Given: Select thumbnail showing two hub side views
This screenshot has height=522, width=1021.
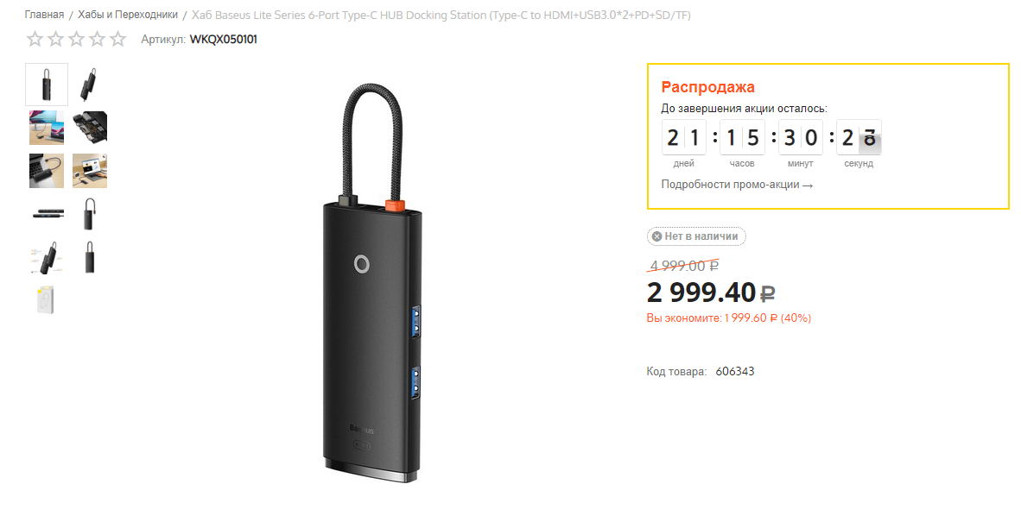Looking at the screenshot, I should [47, 213].
